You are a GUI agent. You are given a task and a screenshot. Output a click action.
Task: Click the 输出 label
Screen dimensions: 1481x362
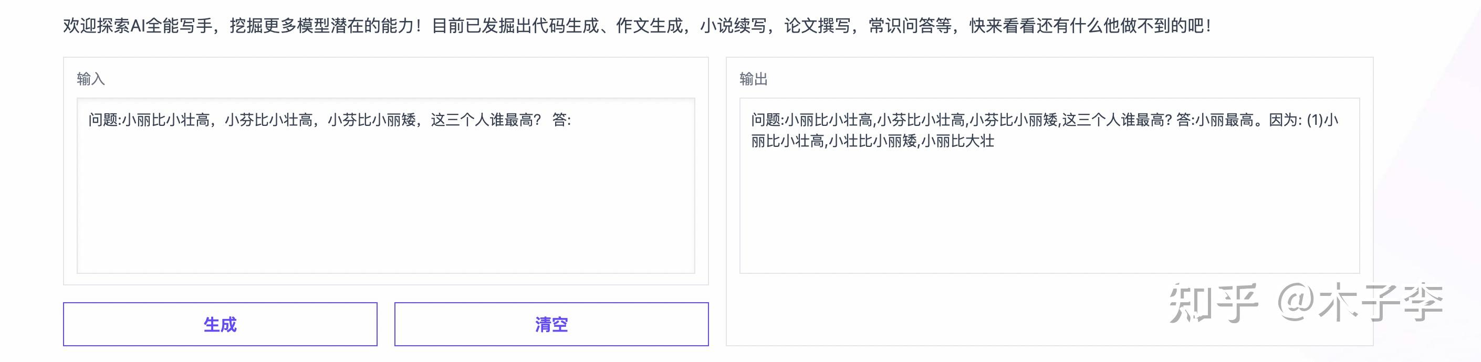[753, 79]
